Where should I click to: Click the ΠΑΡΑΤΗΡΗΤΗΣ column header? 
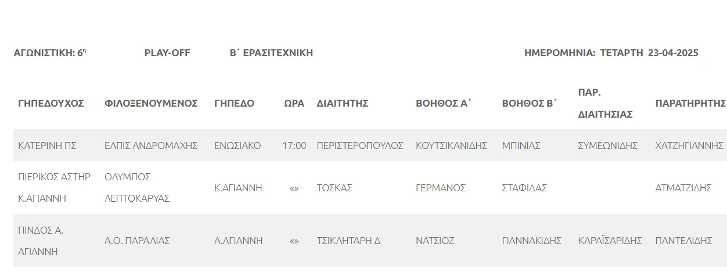(x=690, y=103)
